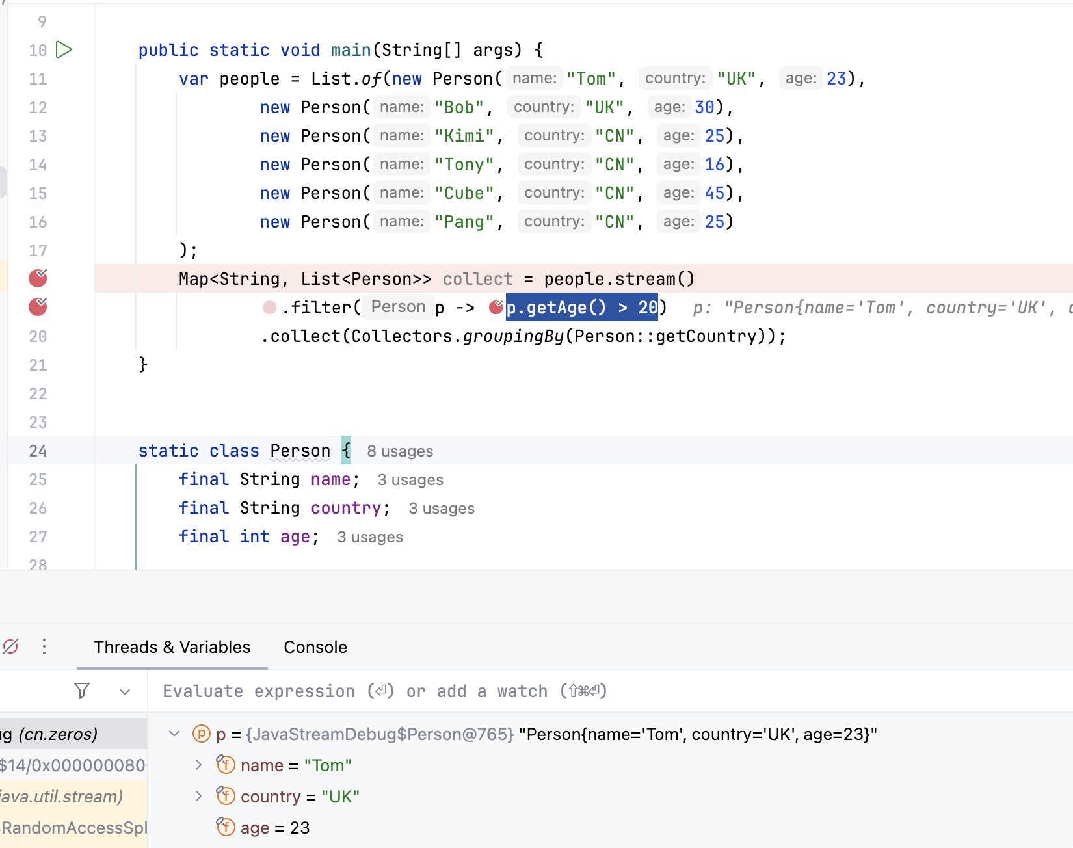Select the Threads & Variables tab
Viewport: 1073px width, 848px height.
pyautogui.click(x=172, y=647)
